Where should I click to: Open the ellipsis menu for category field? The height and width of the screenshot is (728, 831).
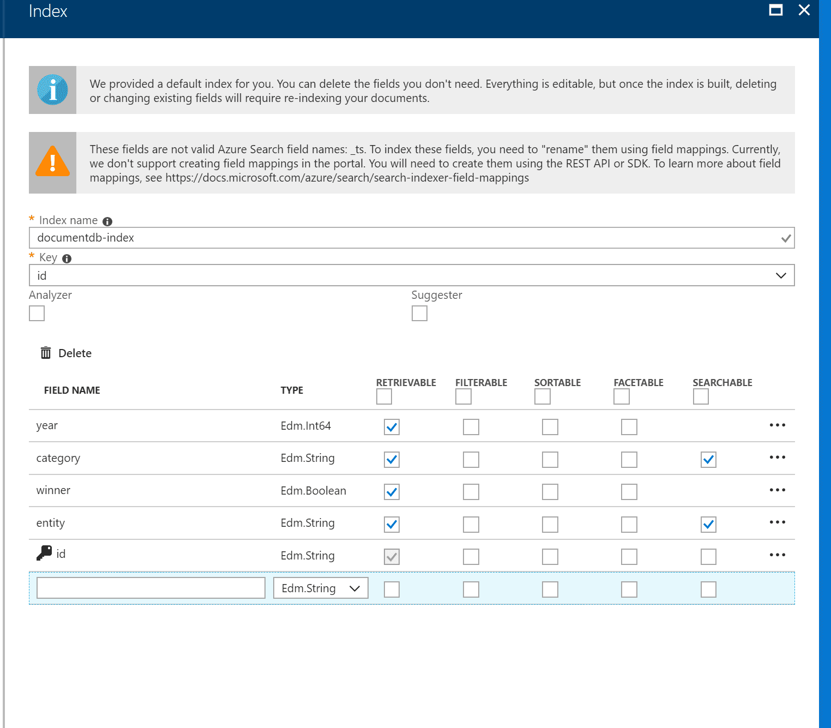(777, 458)
